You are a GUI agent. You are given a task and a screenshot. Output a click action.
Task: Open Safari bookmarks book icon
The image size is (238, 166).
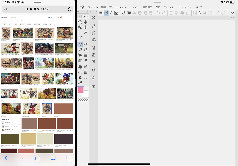(53, 158)
